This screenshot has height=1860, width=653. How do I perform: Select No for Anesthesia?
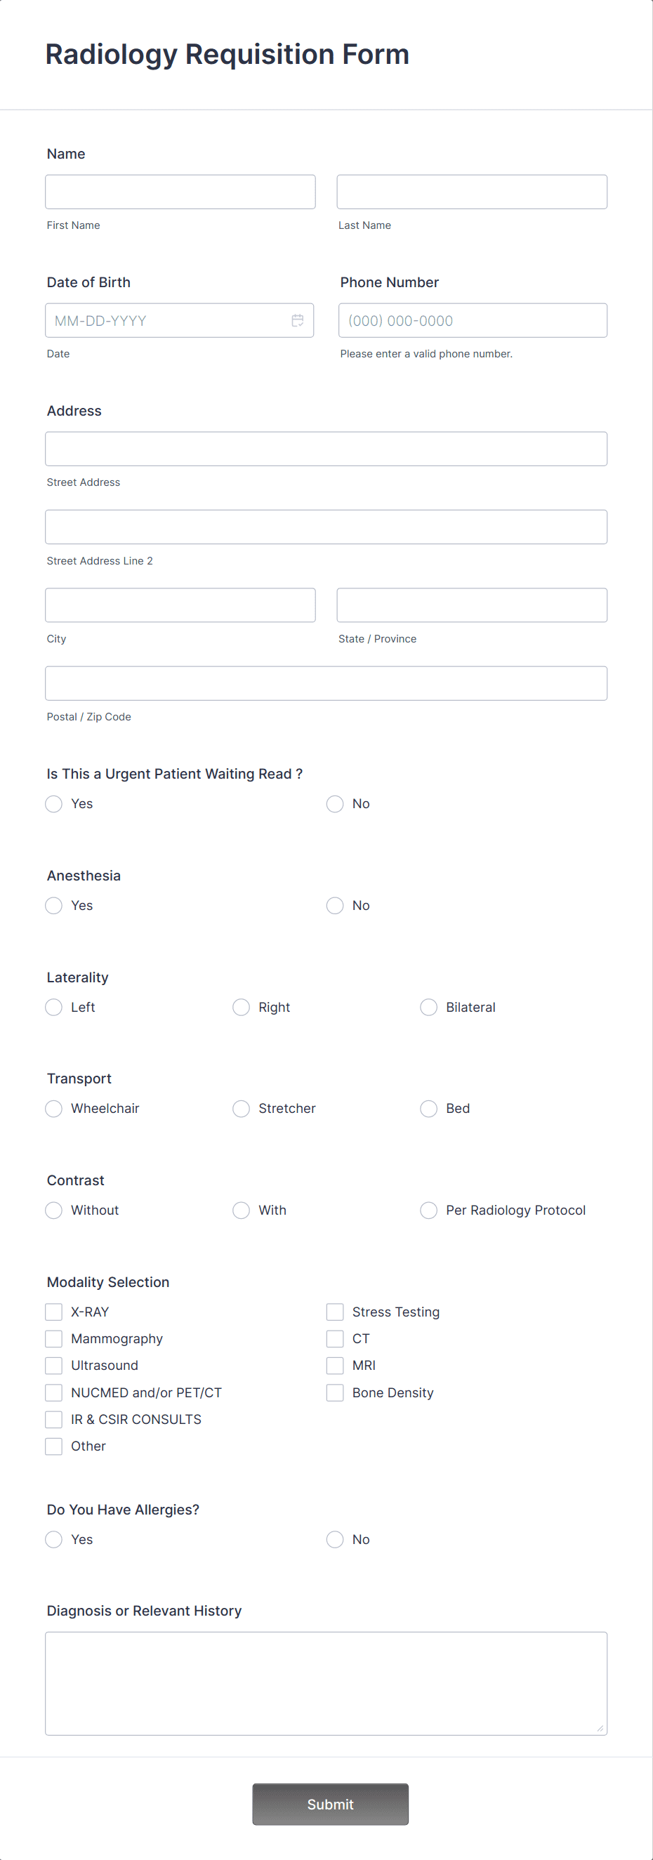(334, 906)
